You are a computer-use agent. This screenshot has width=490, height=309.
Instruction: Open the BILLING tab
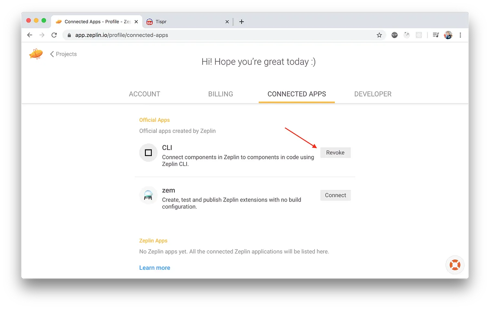tap(220, 94)
